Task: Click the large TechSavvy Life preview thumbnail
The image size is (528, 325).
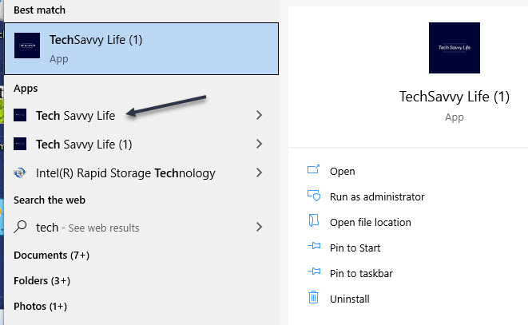Action: point(455,47)
